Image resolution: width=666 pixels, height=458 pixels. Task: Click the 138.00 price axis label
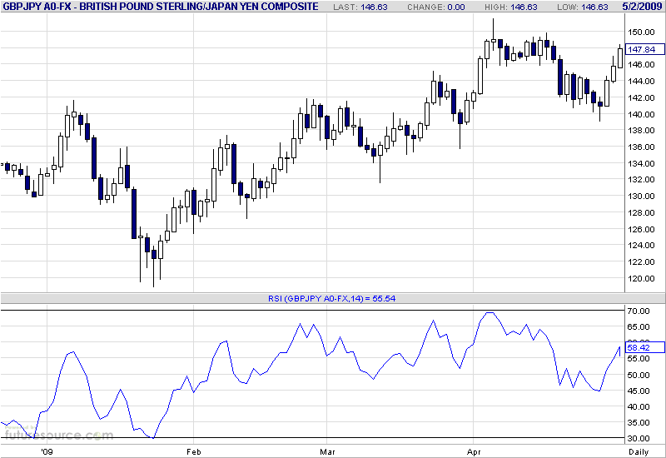[x=641, y=131]
